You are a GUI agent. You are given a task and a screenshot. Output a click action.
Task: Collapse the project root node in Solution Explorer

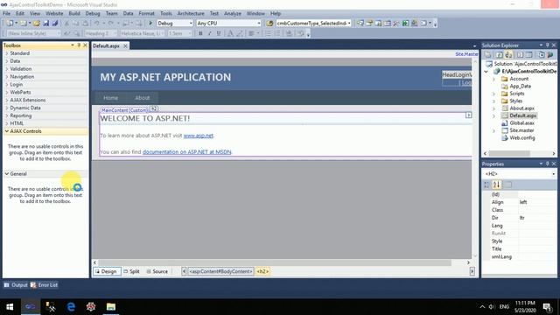pyautogui.click(x=486, y=72)
